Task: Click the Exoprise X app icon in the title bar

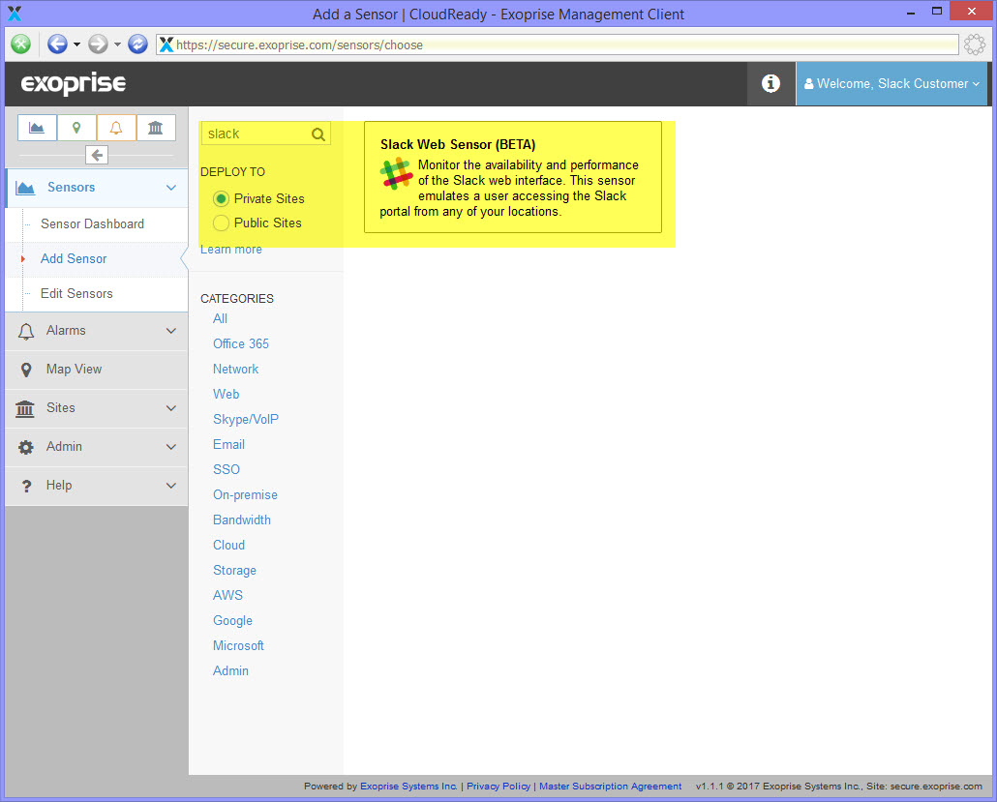Action: 14,13
